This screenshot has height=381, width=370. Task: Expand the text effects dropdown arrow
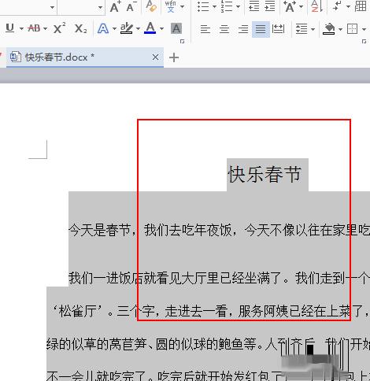pos(114,28)
